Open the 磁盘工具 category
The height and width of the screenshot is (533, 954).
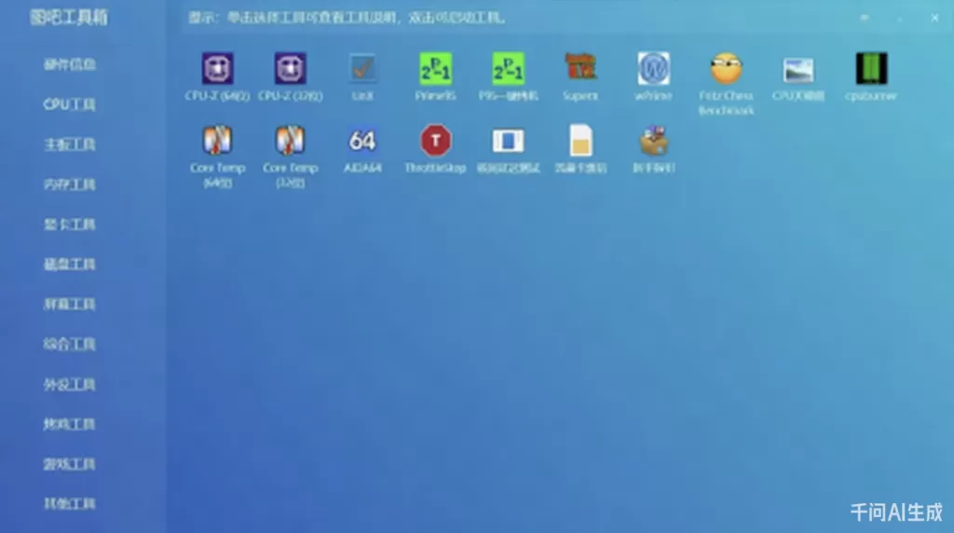(x=70, y=265)
